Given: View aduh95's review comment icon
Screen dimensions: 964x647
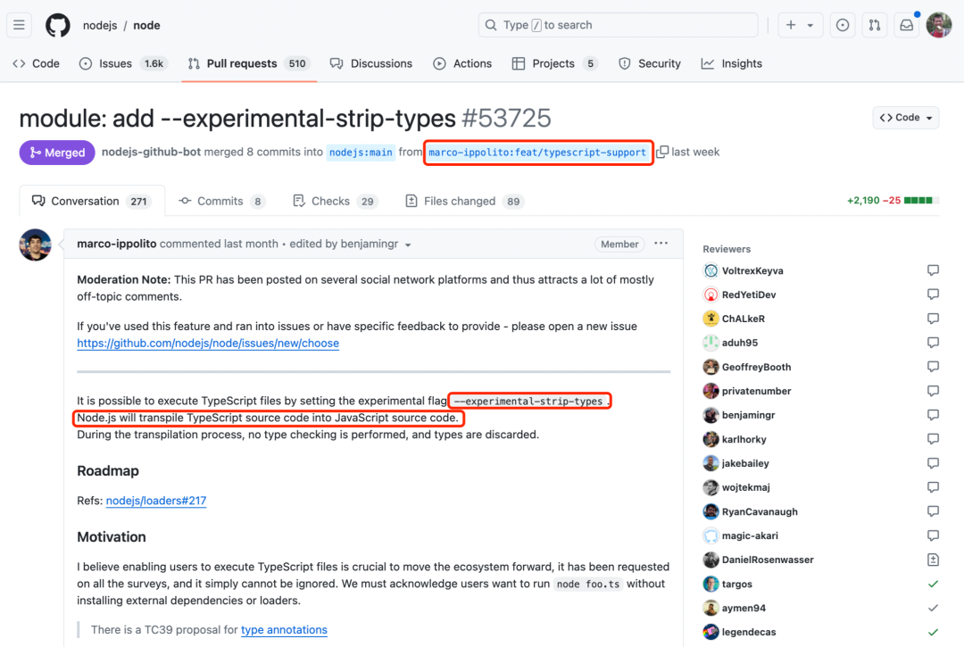Looking at the screenshot, I should pyautogui.click(x=933, y=342).
